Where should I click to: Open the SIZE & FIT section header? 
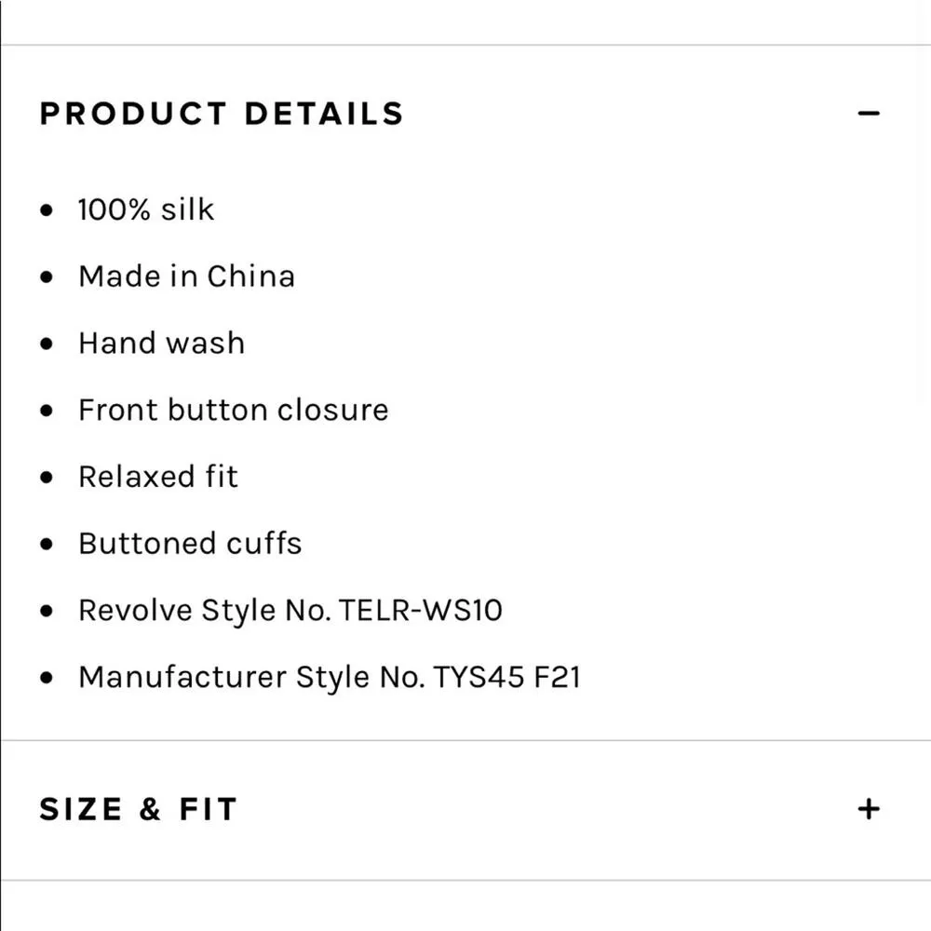[136, 808]
